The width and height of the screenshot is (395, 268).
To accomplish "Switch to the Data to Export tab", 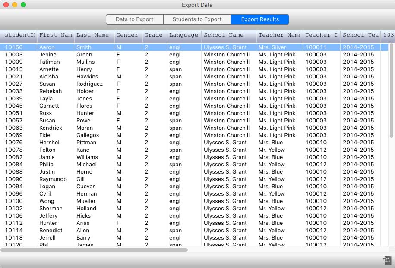I will click(x=135, y=19).
